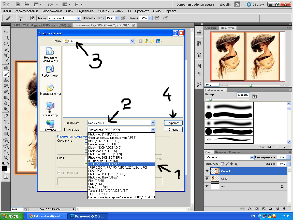293x220 pixels.
Task: Hide layer Слой 1
Action: [x=207, y=179]
